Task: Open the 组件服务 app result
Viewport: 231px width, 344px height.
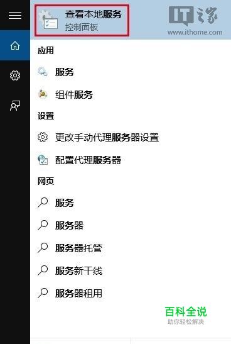Action: coord(131,94)
